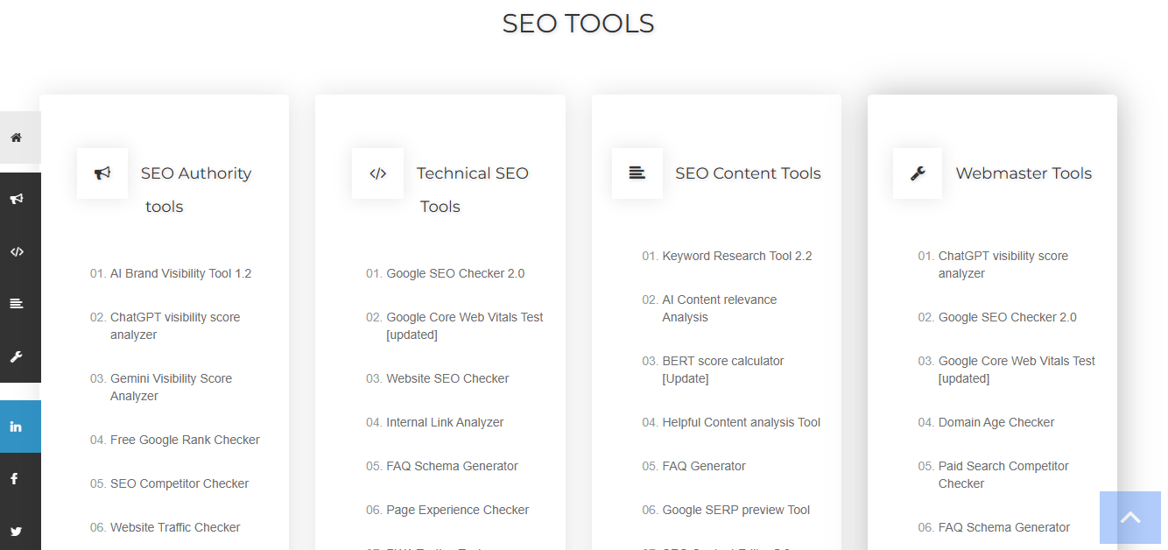Click the lines icon beside SEO Content Tools
The height and width of the screenshot is (550, 1168).
pyautogui.click(x=637, y=173)
